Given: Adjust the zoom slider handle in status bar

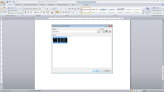Looking at the screenshot, I should pyautogui.click(x=156, y=91).
